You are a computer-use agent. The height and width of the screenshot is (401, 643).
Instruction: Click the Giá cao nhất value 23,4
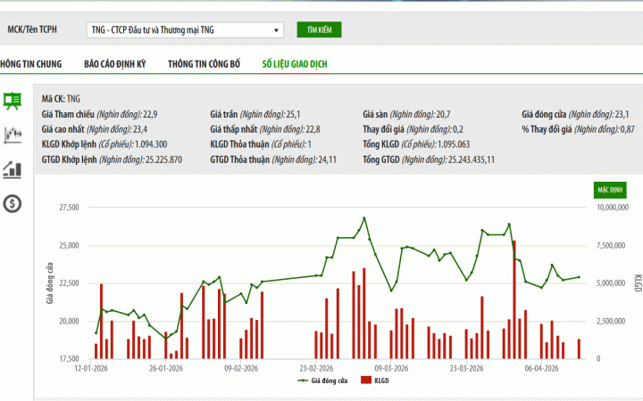point(140,129)
